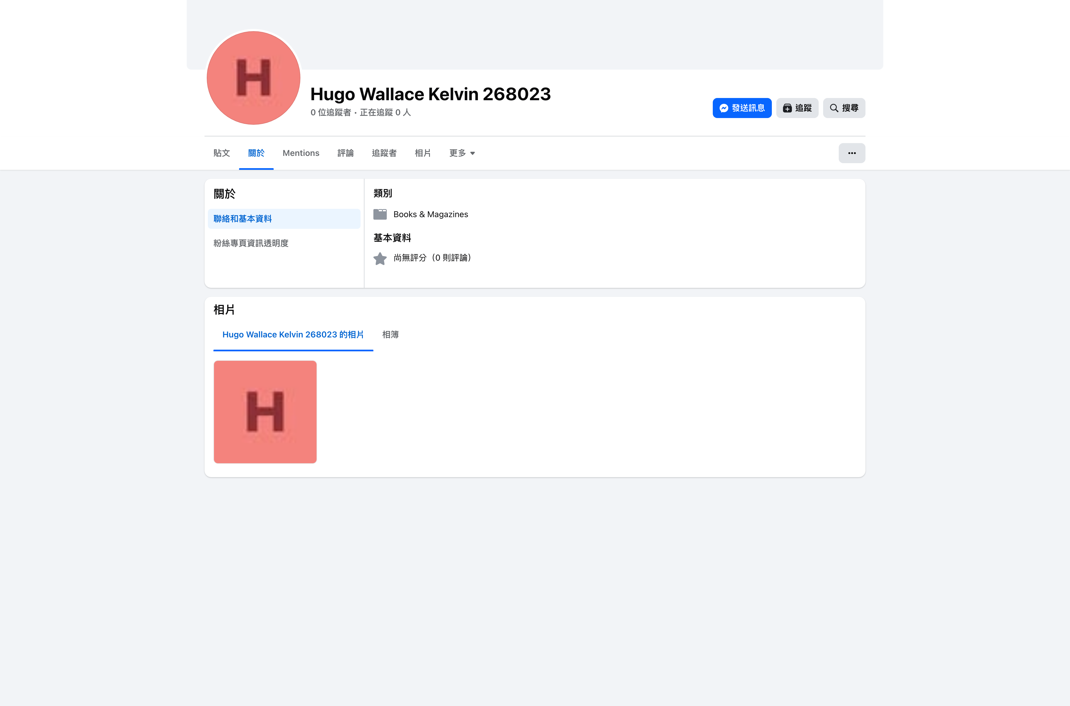Open the Mentions tab
The width and height of the screenshot is (1070, 706).
pyautogui.click(x=300, y=153)
